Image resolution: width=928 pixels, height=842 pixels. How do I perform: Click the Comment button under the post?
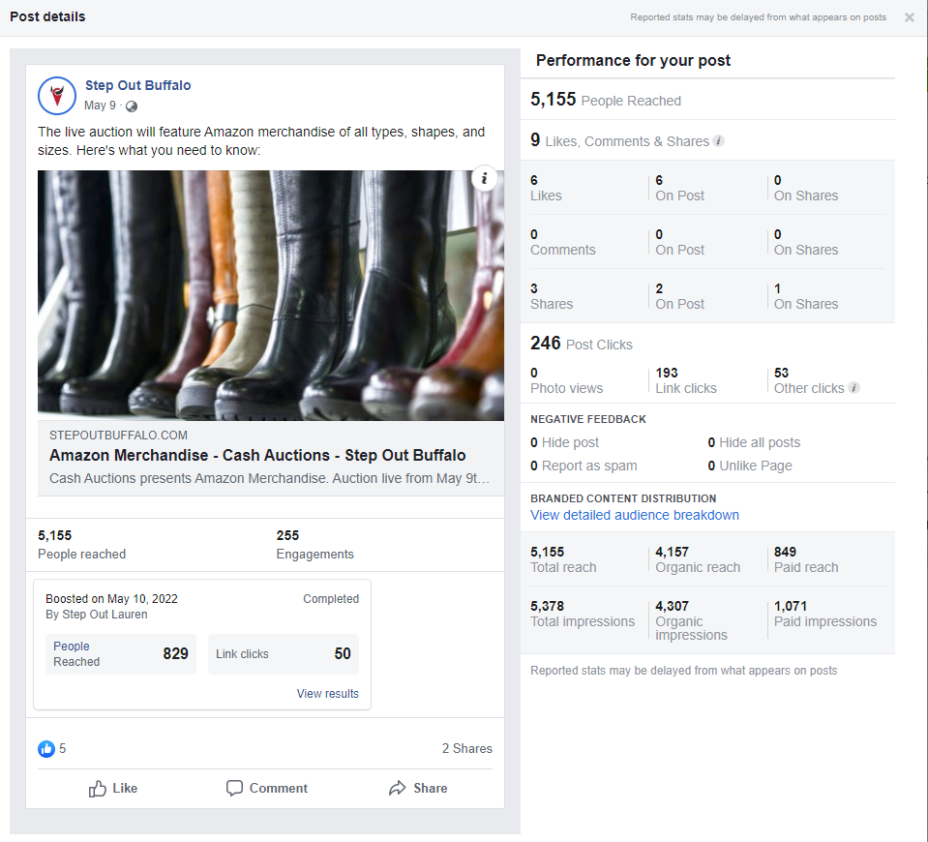267,788
